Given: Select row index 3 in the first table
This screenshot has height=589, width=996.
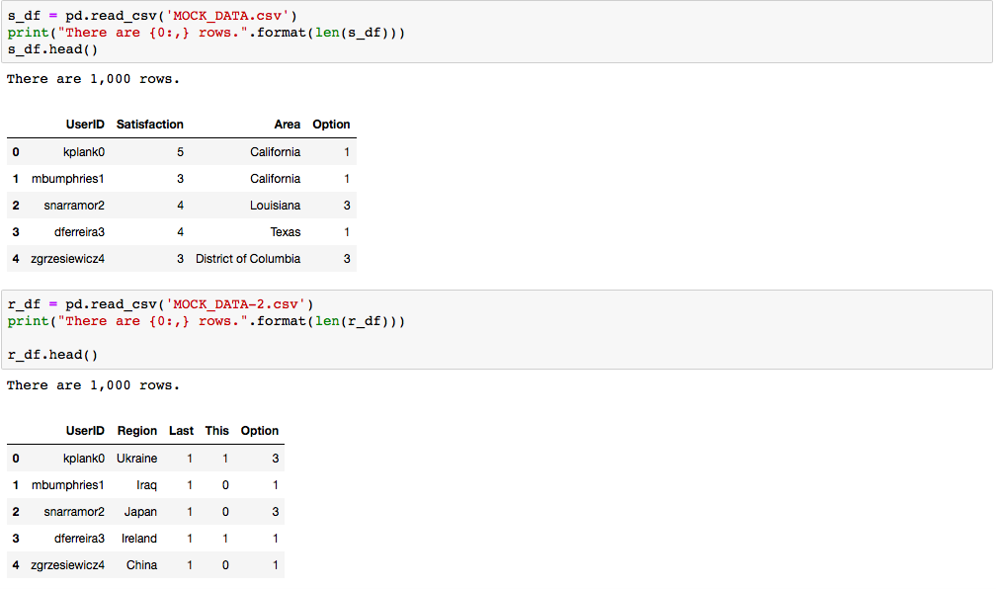Looking at the screenshot, I should tap(15, 231).
